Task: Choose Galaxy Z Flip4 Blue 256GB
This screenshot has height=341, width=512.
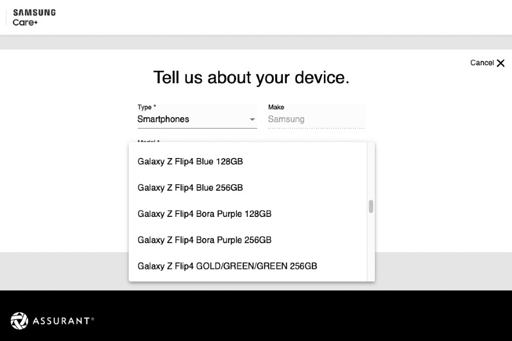Action: pyautogui.click(x=190, y=188)
